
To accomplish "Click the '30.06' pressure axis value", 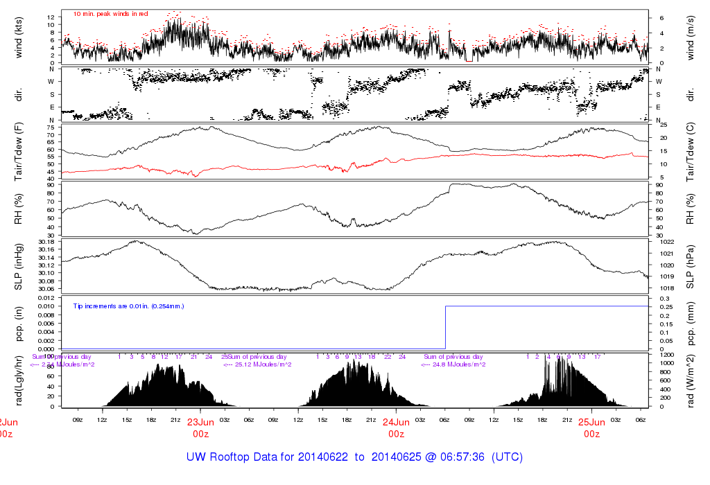I will pos(46,289).
